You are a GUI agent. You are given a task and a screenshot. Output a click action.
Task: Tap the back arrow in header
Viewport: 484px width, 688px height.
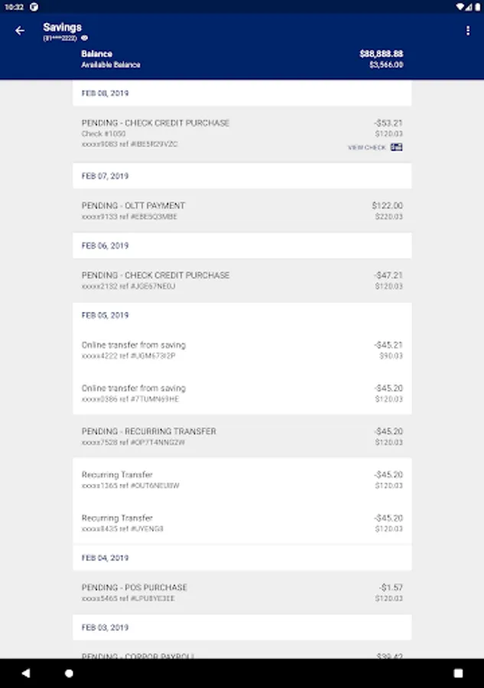[20, 31]
